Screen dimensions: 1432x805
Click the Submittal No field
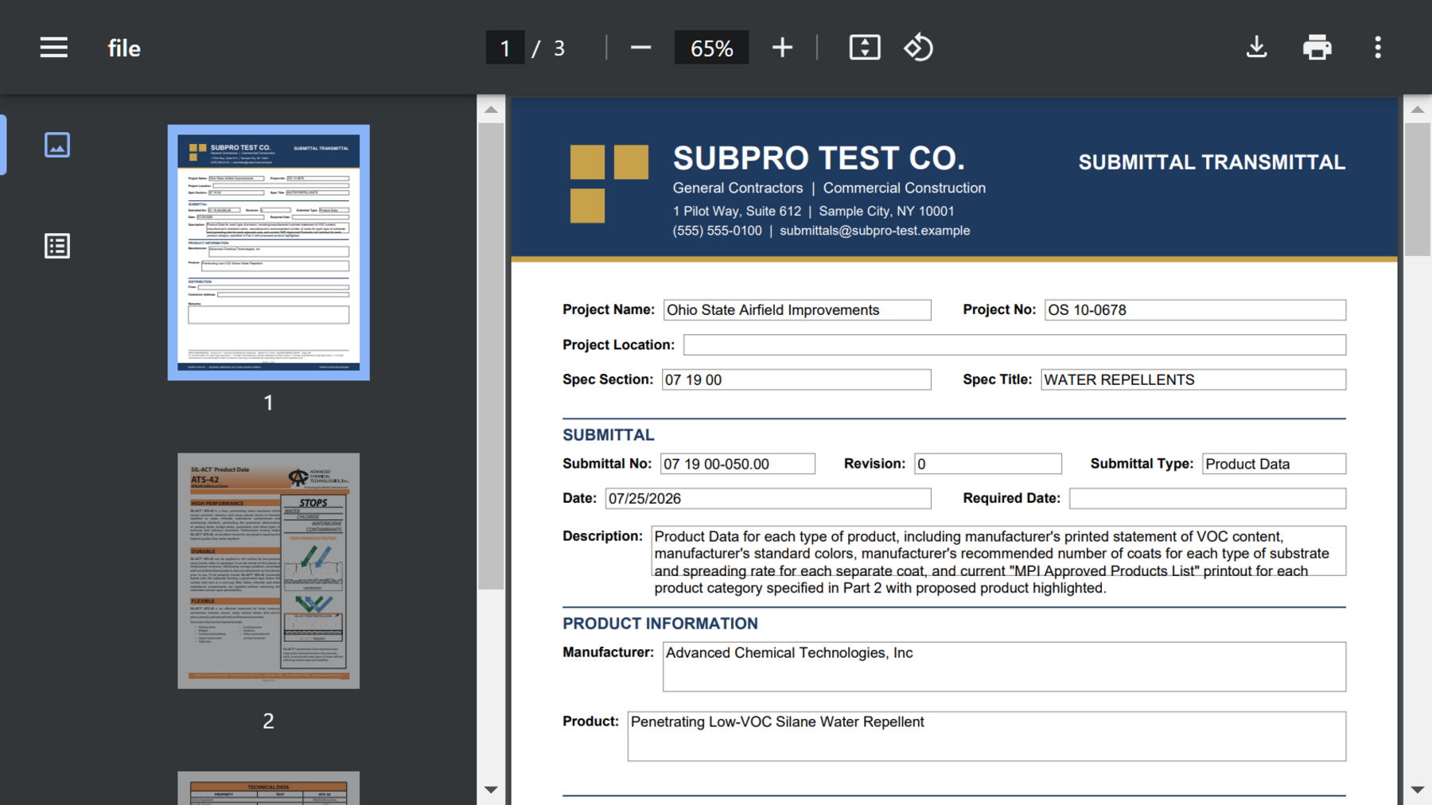(x=737, y=464)
